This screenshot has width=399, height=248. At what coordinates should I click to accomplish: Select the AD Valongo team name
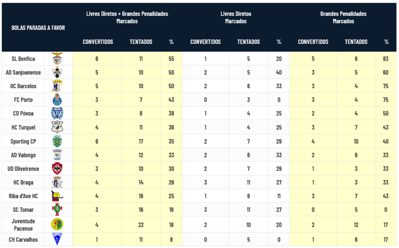point(23,155)
